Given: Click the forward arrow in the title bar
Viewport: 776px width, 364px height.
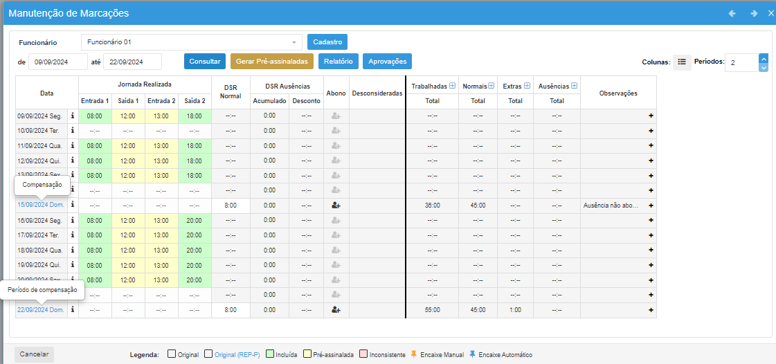Looking at the screenshot, I should (x=754, y=13).
